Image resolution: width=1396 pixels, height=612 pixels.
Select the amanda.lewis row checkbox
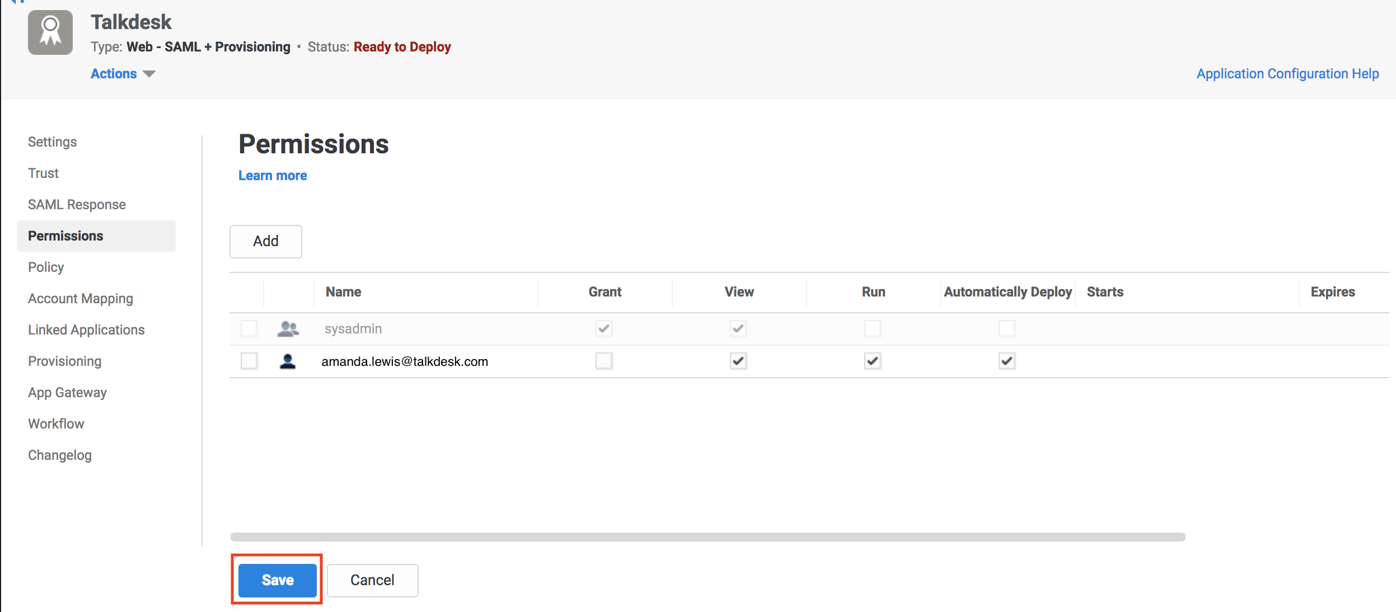[x=249, y=361]
